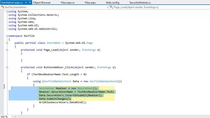Switch to the Object Browser tab
The width and height of the screenshot is (210, 118).
tap(42, 3)
